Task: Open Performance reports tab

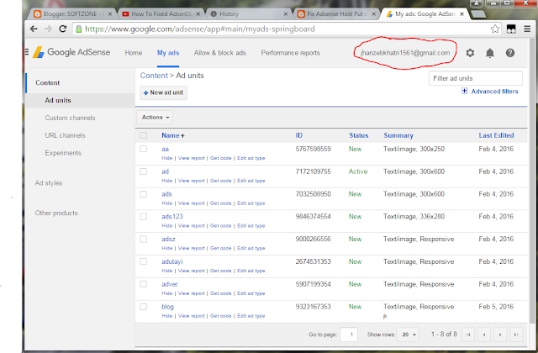Action: pos(290,53)
